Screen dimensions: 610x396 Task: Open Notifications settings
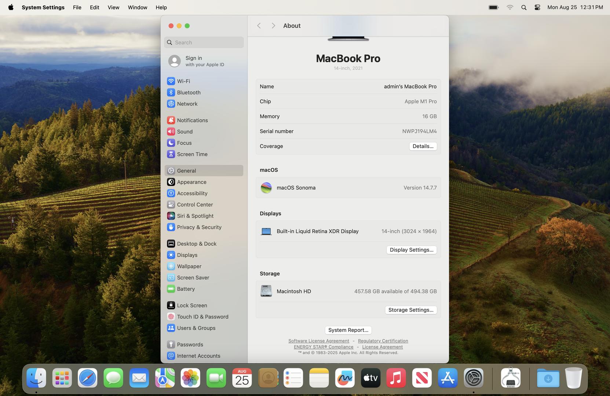[204, 120]
